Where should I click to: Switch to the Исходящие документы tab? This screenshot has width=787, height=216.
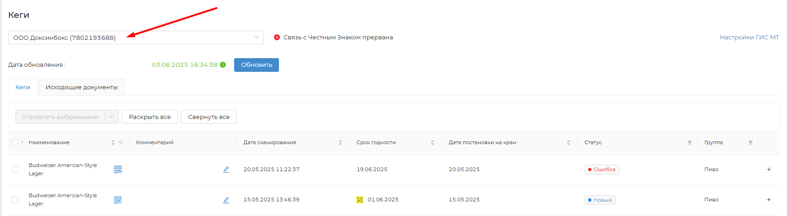[x=82, y=87]
